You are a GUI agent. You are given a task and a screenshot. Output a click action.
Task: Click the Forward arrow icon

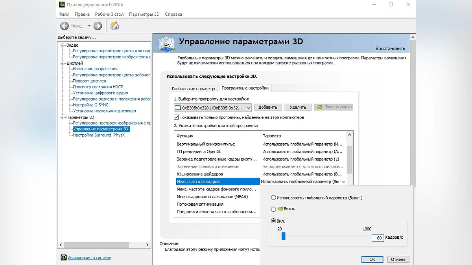click(x=98, y=26)
